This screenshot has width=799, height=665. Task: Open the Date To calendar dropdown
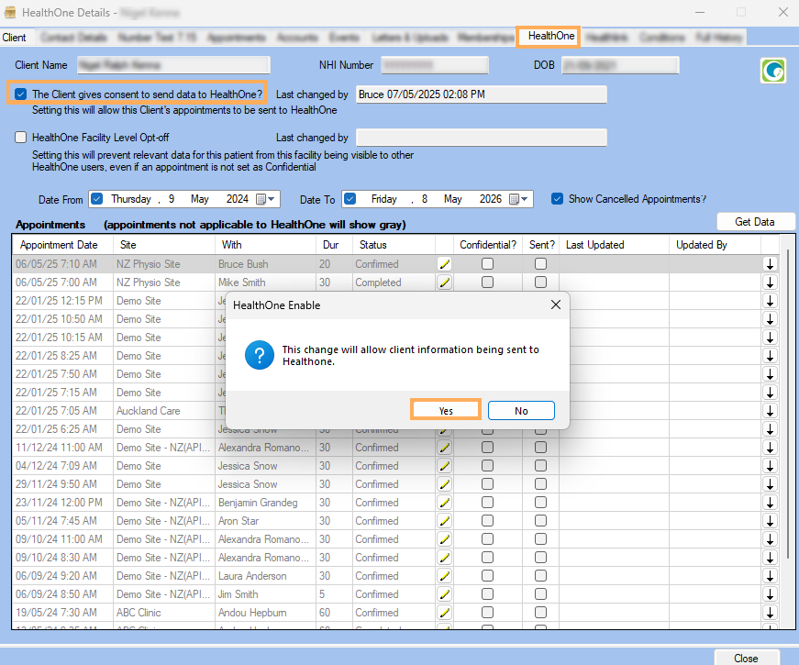tap(518, 199)
